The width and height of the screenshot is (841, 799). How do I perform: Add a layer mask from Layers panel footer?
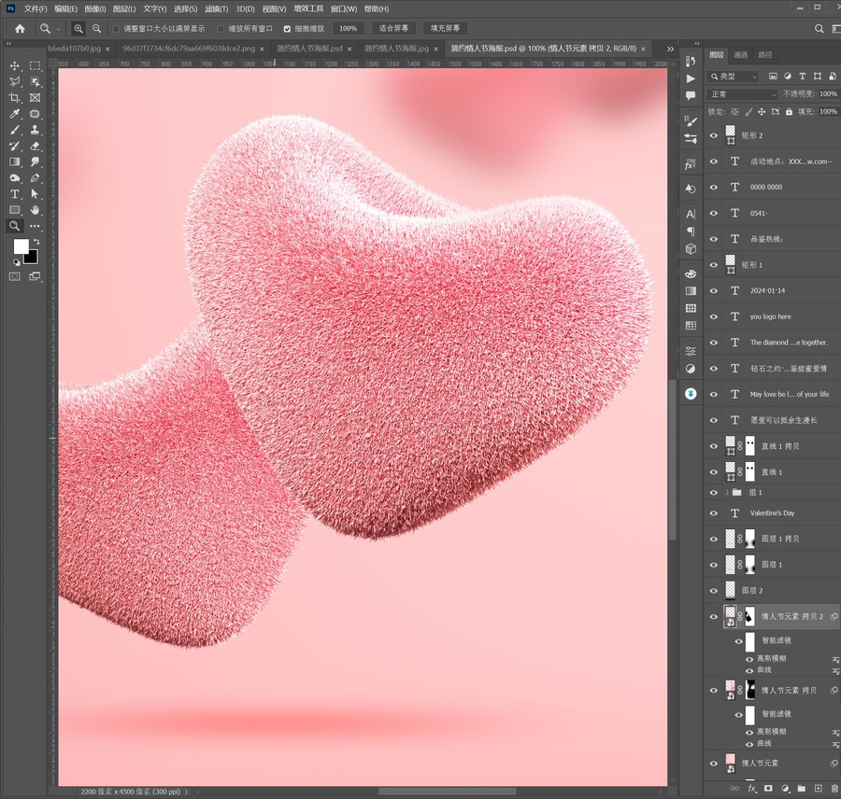[768, 789]
